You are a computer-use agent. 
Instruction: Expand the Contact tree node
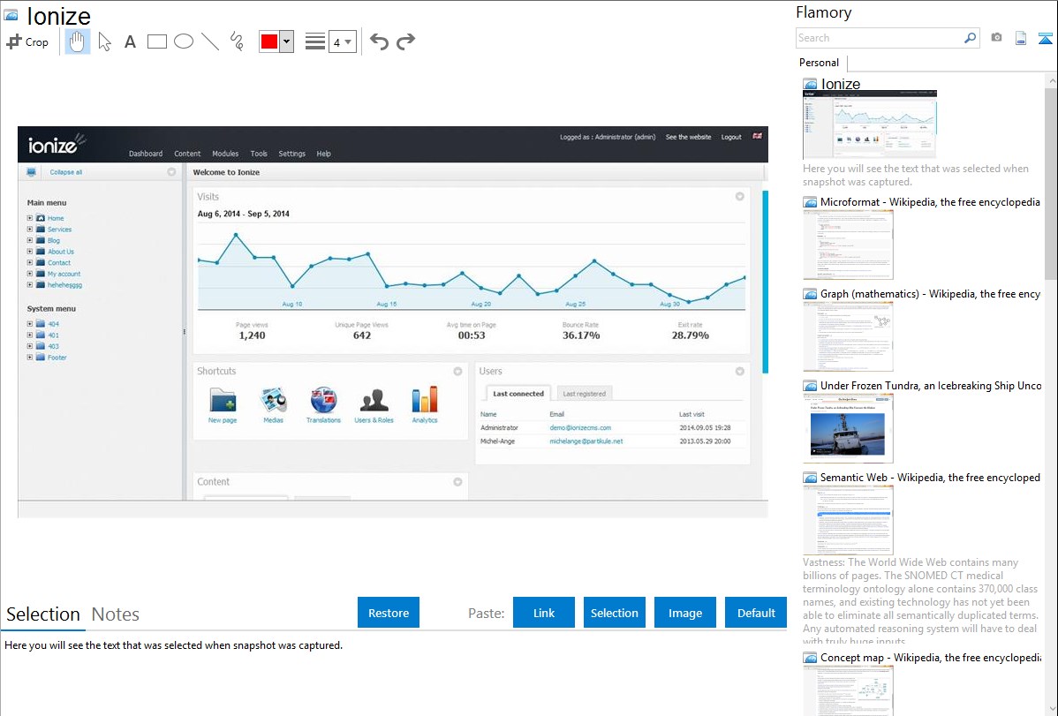click(30, 262)
